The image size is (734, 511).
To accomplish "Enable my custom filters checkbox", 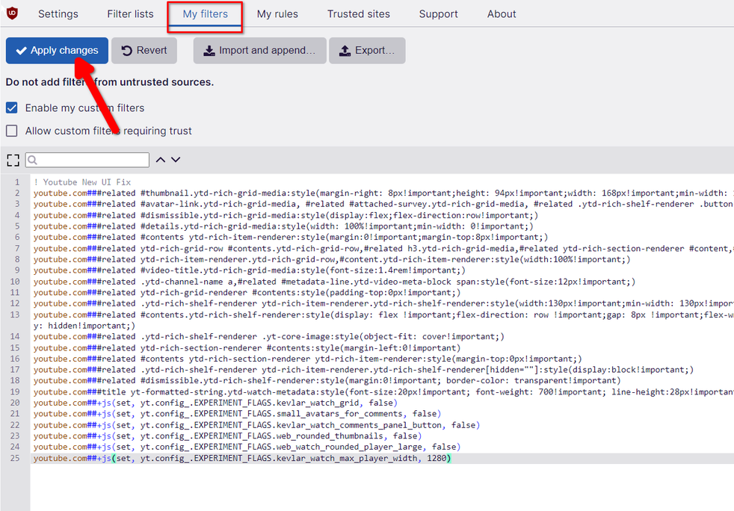I will (12, 108).
